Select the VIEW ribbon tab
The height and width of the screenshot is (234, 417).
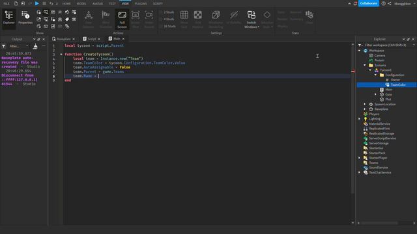pos(125,4)
